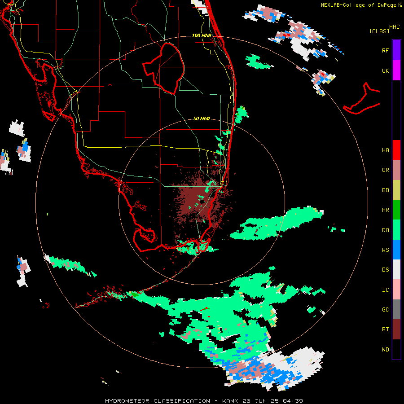404x404 pixels.
Task: Click the magenta UK legend swatch
Action: 396,70
